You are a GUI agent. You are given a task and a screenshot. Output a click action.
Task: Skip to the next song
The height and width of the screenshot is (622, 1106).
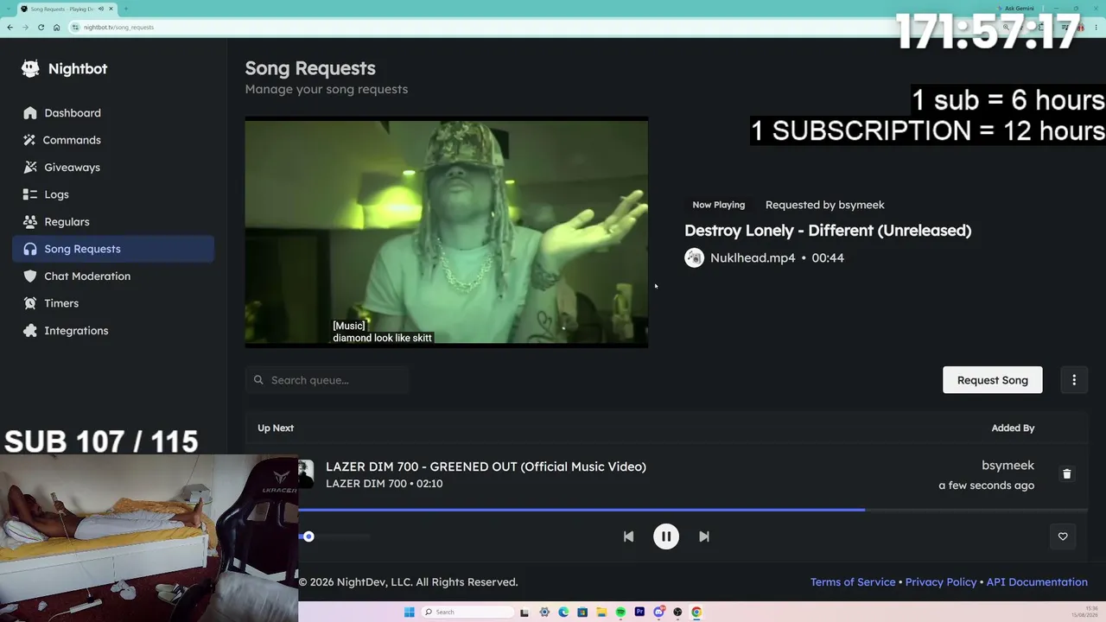pos(704,536)
